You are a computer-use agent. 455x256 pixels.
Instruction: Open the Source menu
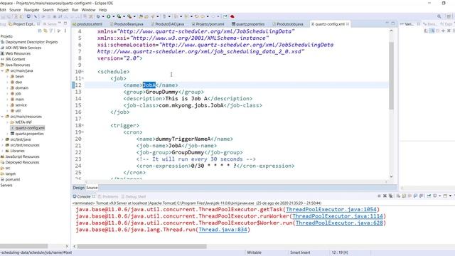coord(15,9)
